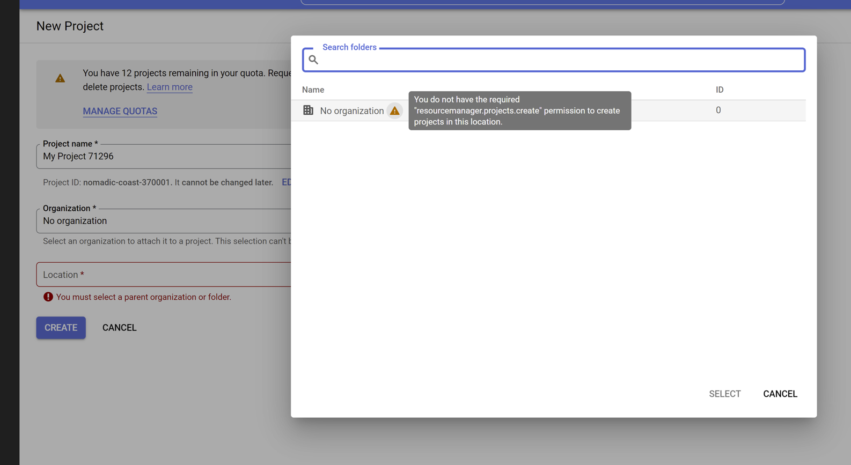Click the partially hidden project ID edit link

pyautogui.click(x=287, y=182)
